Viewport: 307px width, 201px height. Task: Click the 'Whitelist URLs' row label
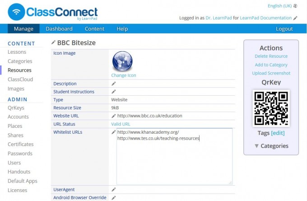coord(68,132)
